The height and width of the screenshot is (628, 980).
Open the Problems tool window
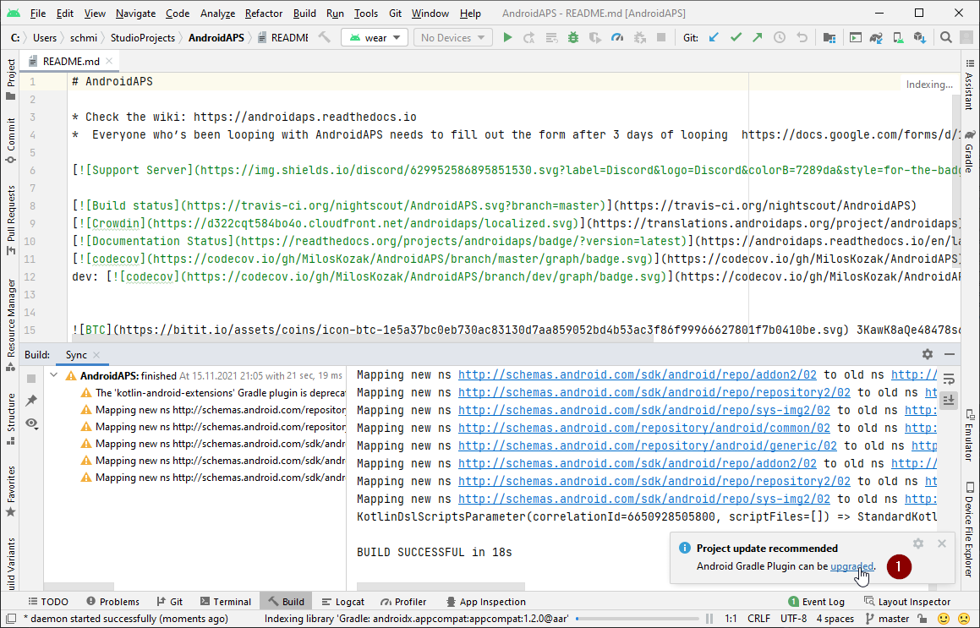point(112,602)
